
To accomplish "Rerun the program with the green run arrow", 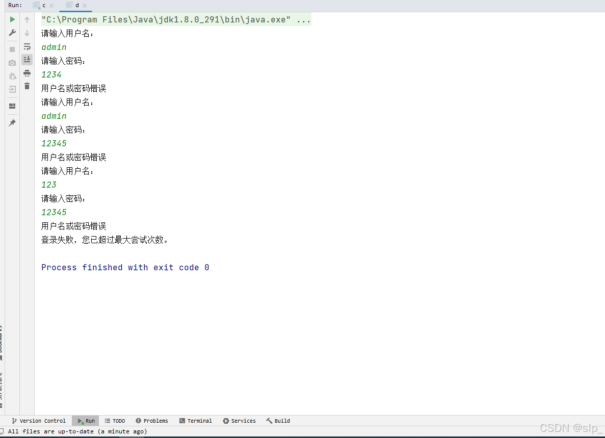I will [x=12, y=19].
